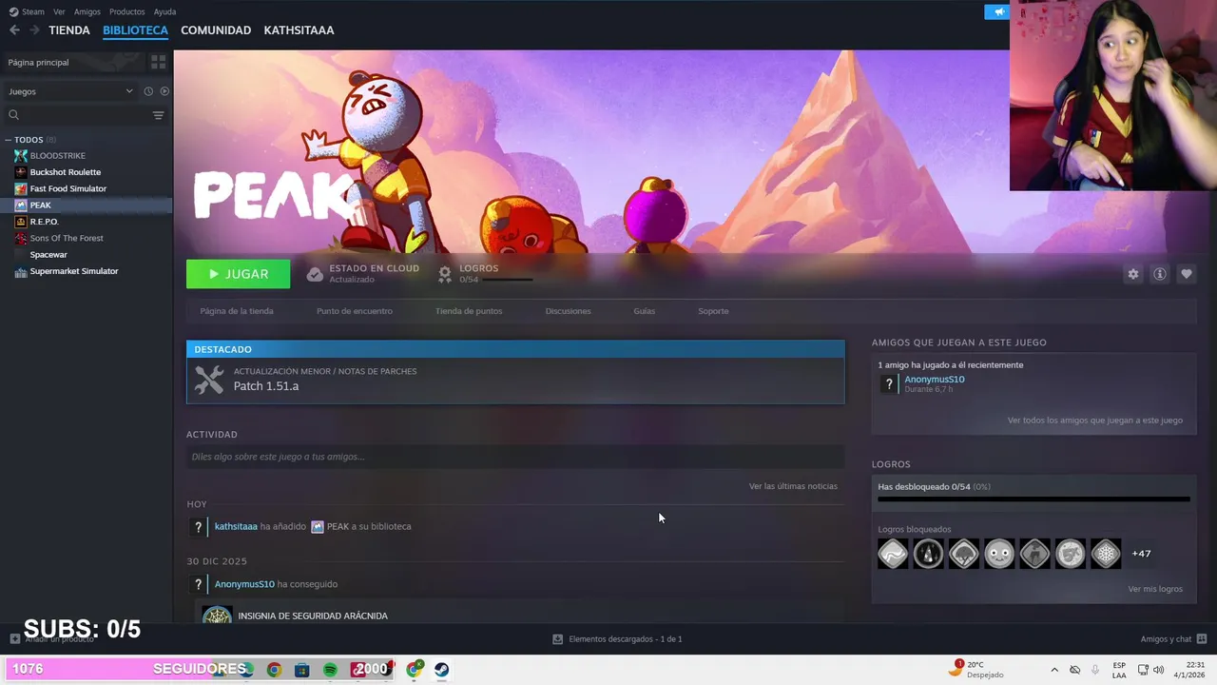1217x685 pixels.
Task: Open downloads icon in bottom bar
Action: click(x=557, y=638)
